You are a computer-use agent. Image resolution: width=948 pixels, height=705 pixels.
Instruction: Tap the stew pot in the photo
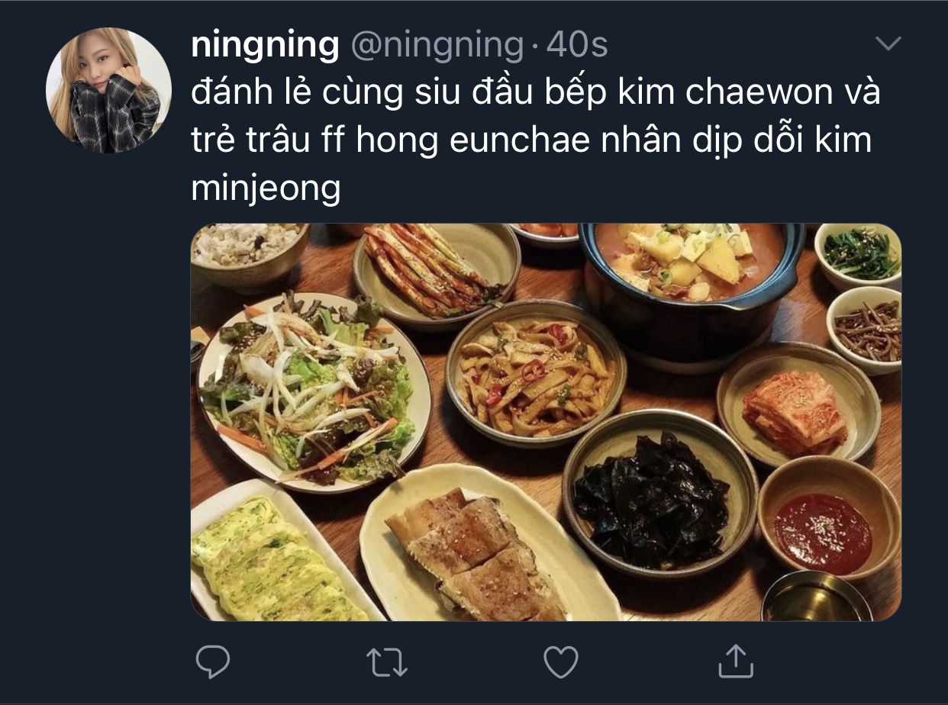point(692,284)
